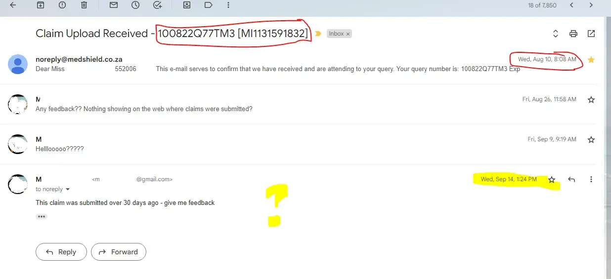Click the Forward button
Screen dimensions: 611x279
(119, 252)
